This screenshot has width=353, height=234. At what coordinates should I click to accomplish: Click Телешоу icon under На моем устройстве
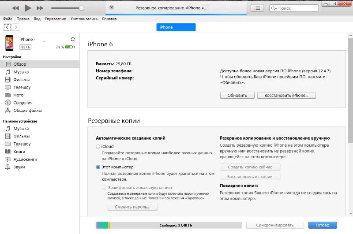point(8,144)
